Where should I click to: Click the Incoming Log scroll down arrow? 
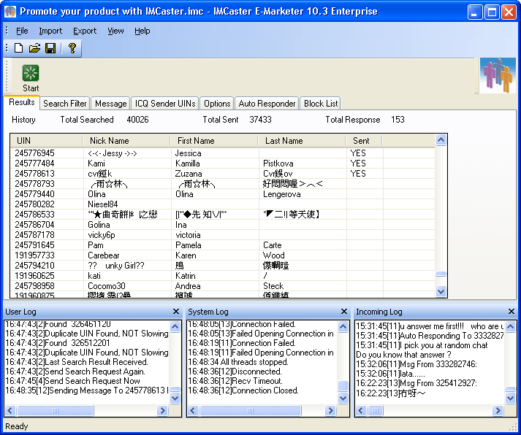tap(510, 398)
